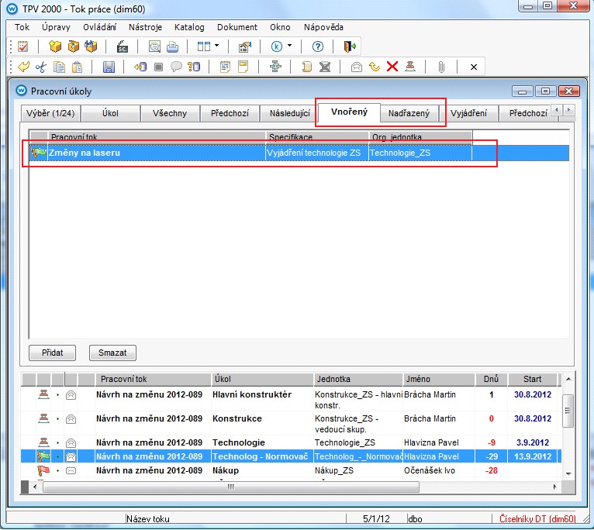This screenshot has height=530, width=594.
Task: Click the rubber stamp icon in toolbar
Action: (x=410, y=67)
